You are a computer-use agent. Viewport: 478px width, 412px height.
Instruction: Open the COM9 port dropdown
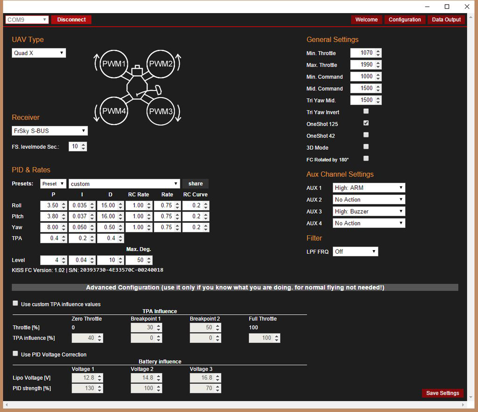(x=27, y=20)
